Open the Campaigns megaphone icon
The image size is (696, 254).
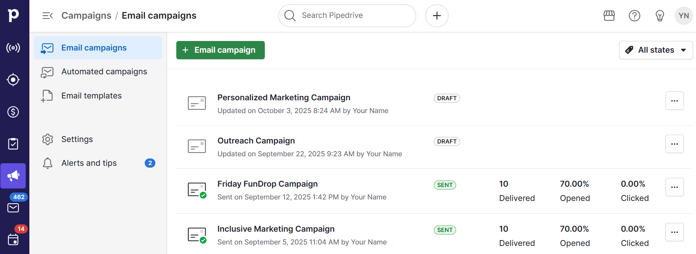point(13,176)
